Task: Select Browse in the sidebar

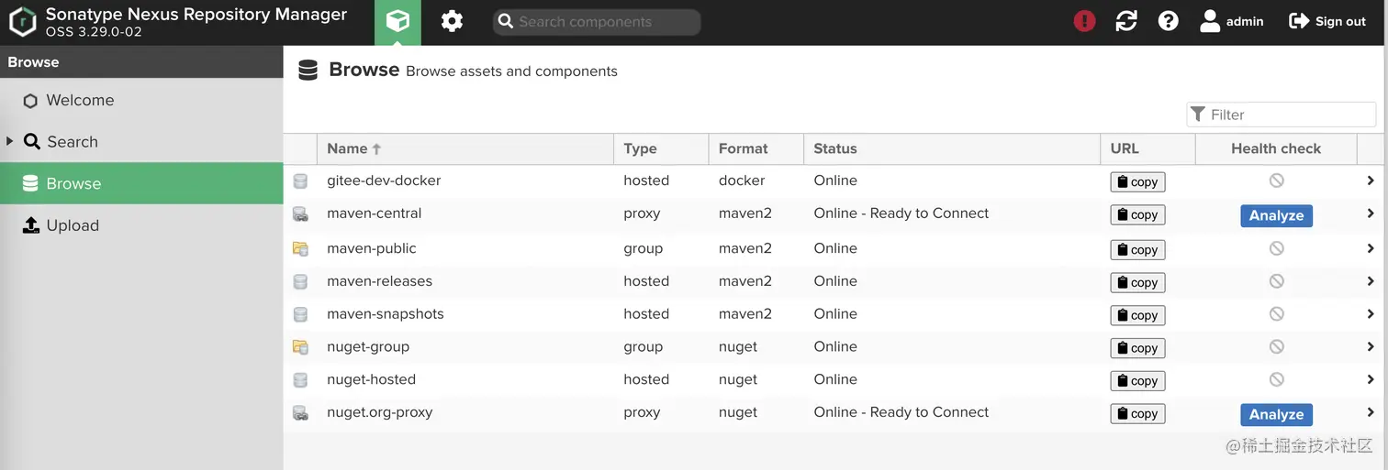Action: pos(73,183)
